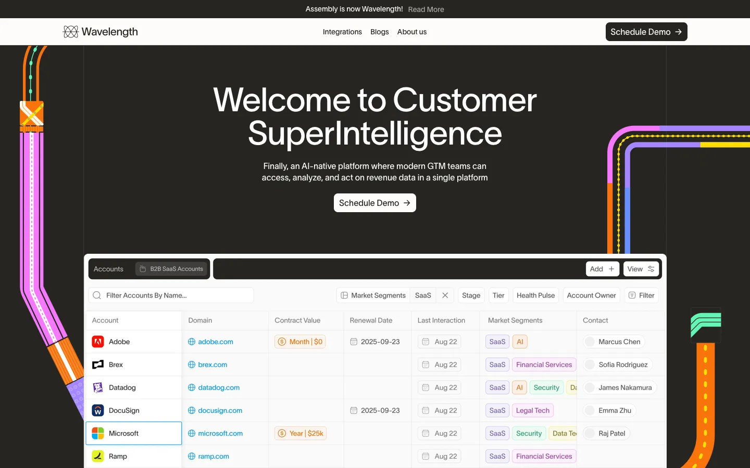Click the white Schedule Demo hero button
750x468 pixels.
point(375,203)
